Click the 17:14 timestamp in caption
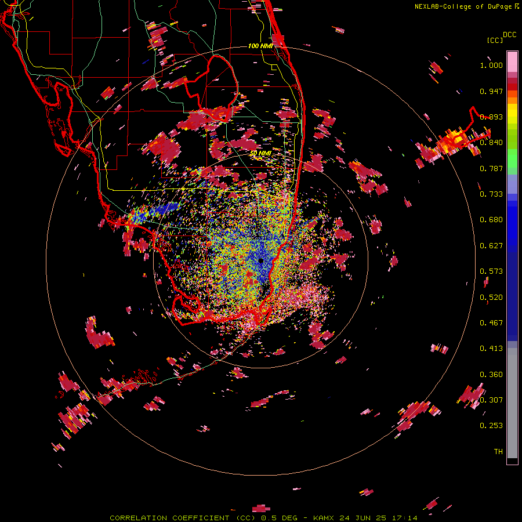Viewport: 522px width, 522px height. coord(405,518)
